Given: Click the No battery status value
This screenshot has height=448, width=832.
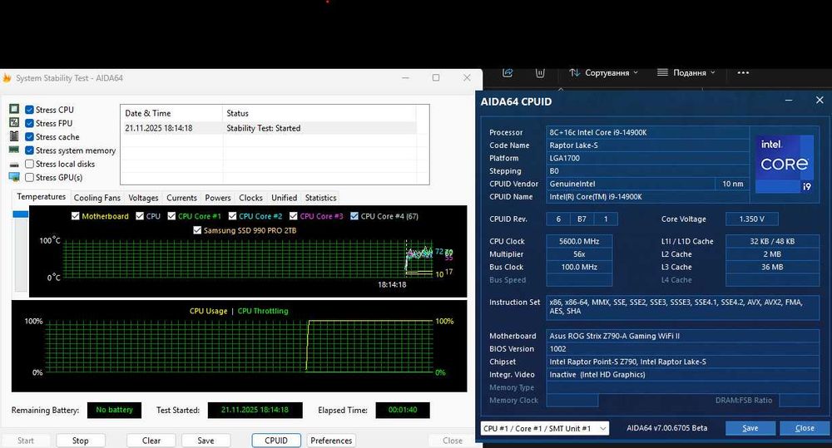Looking at the screenshot, I should click(x=114, y=410).
